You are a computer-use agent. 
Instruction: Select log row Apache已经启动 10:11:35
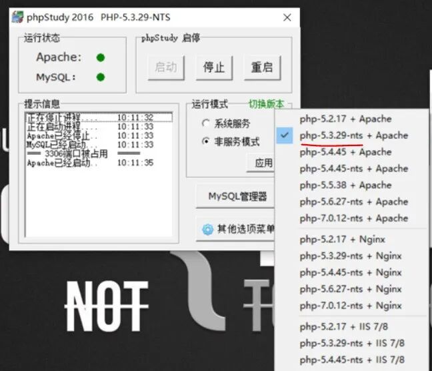[99, 163]
